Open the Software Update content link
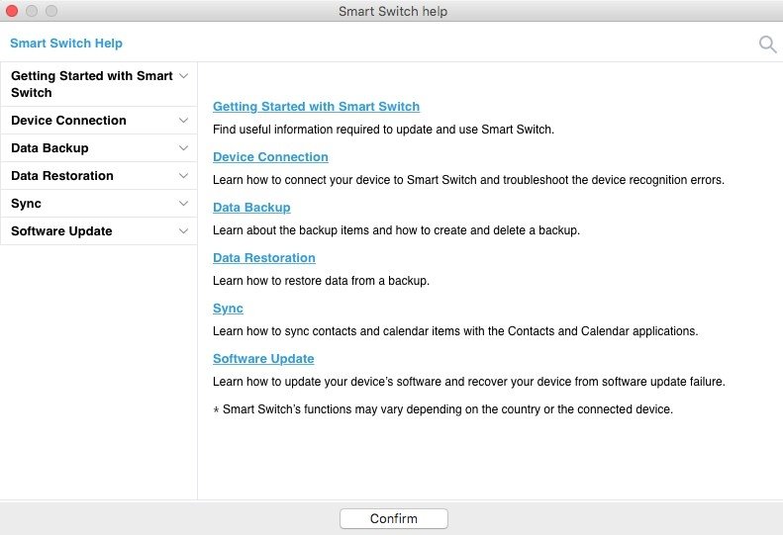 [263, 358]
